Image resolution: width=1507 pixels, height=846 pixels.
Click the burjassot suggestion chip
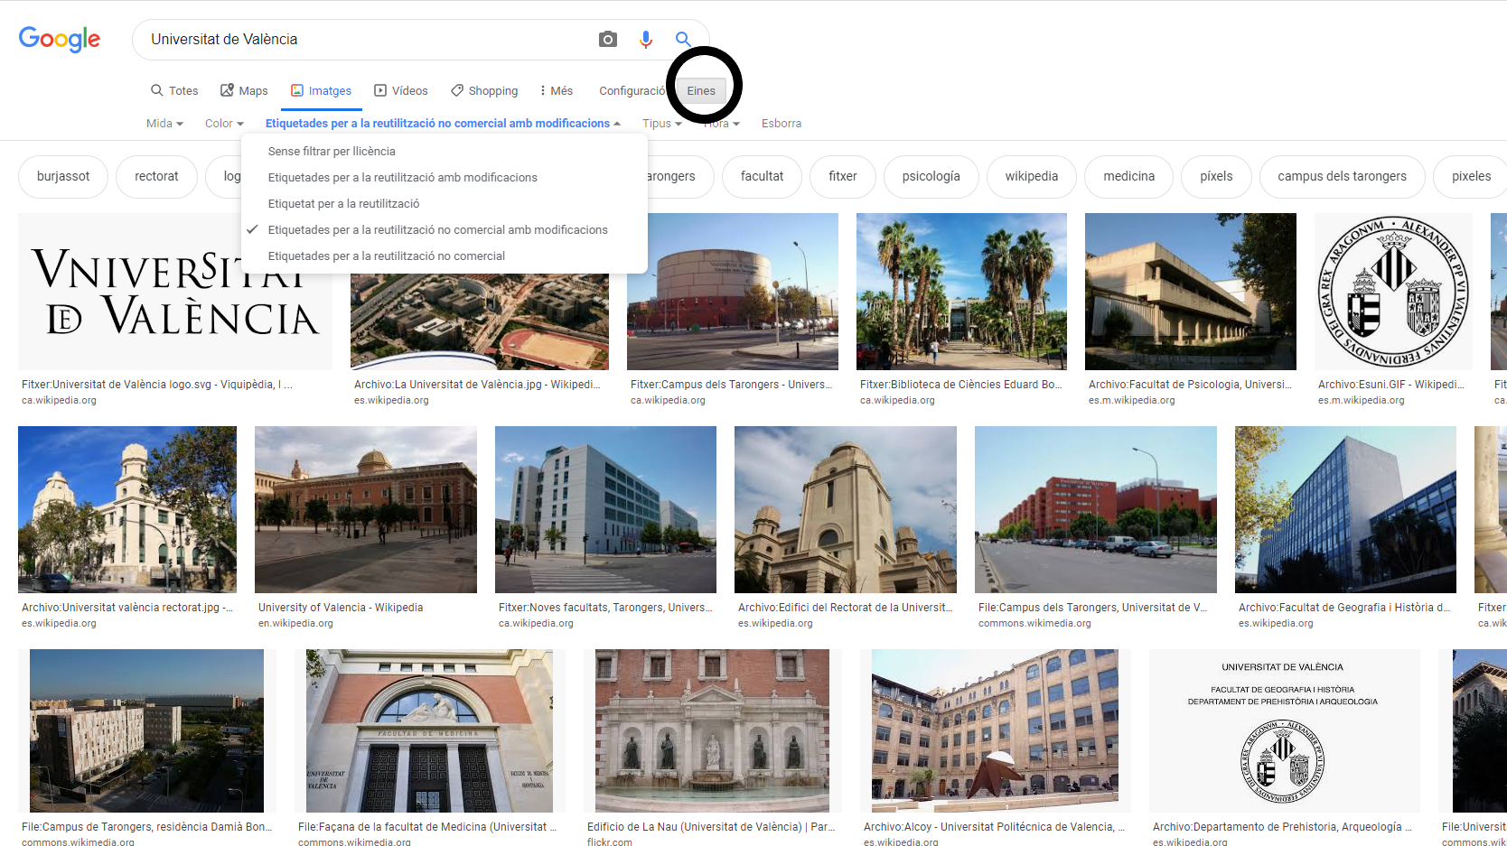63,176
